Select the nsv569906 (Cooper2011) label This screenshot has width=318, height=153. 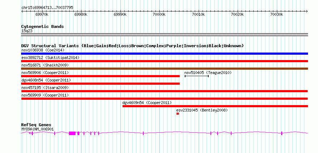(45, 73)
